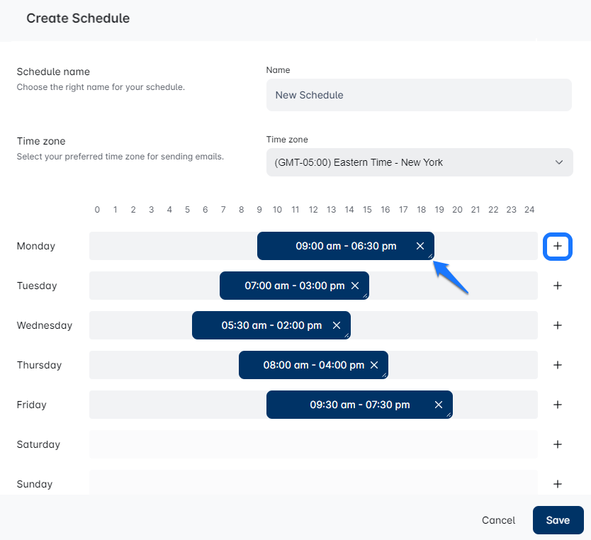Open the Time zone dropdown
Screen dimensions: 591x540
420,162
